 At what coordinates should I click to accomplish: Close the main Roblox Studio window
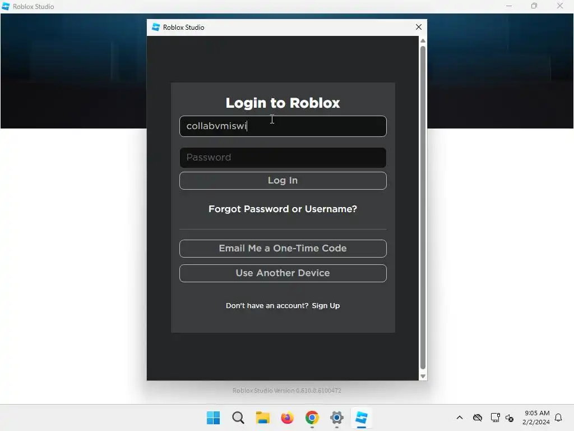(560, 6)
